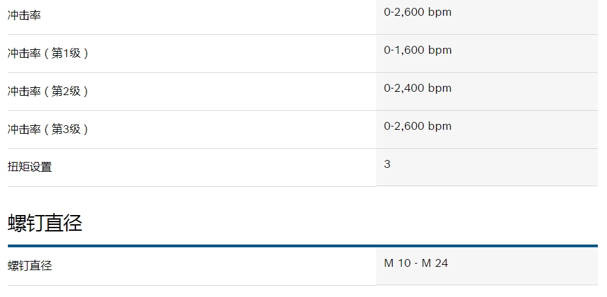Click the 0-2,600 bpm value for 第3级
This screenshot has height=297, width=607.
click(418, 127)
